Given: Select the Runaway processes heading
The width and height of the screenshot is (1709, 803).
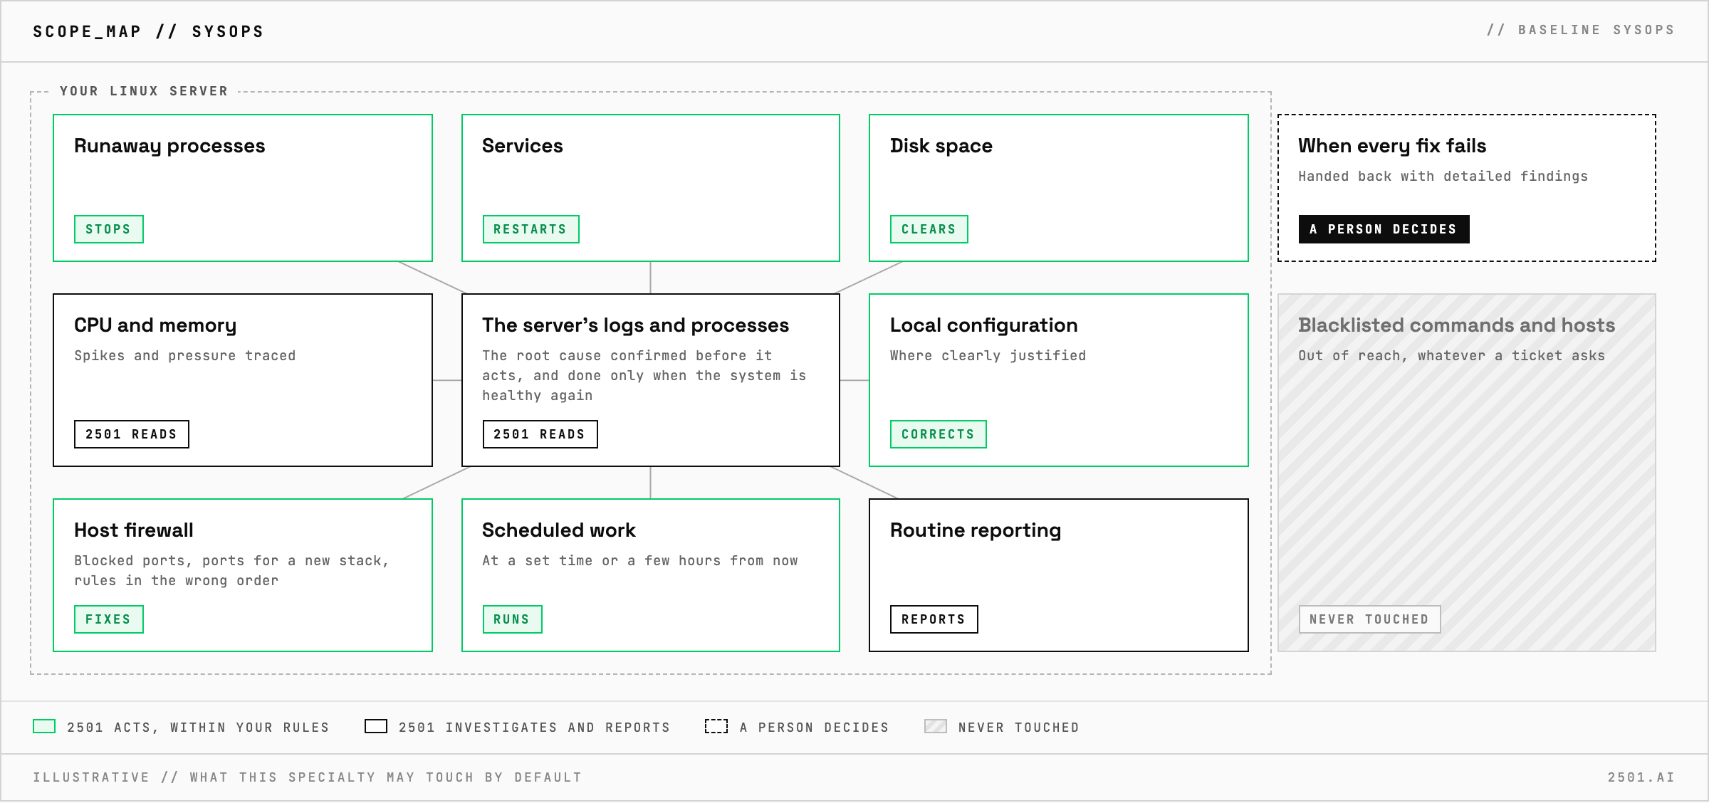Looking at the screenshot, I should pyautogui.click(x=169, y=146).
